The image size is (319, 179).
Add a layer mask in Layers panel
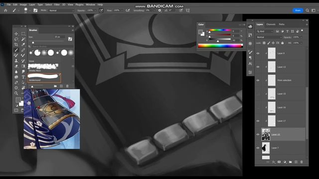coord(279,162)
